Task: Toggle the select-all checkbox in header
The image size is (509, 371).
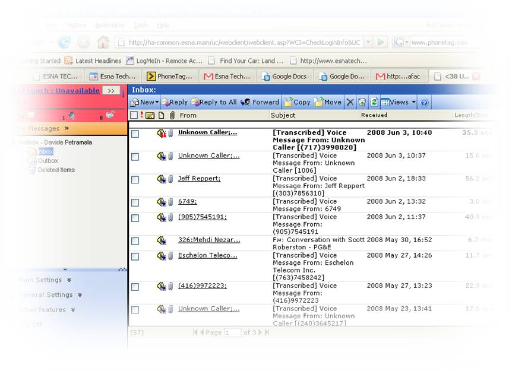Action: pos(134,115)
